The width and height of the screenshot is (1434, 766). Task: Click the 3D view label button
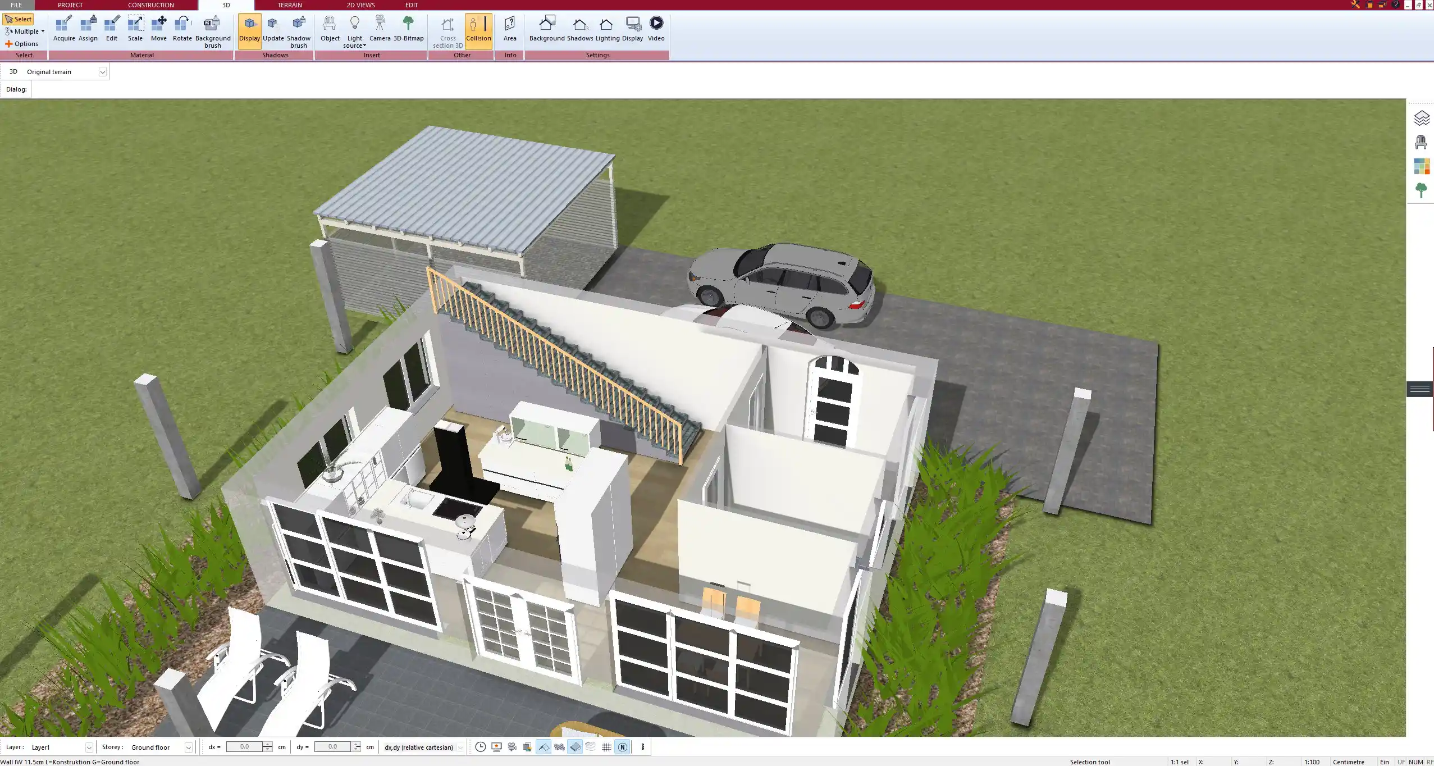point(13,72)
